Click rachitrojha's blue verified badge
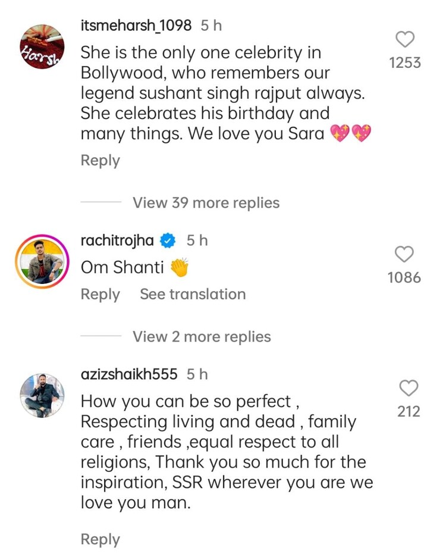 tap(167, 240)
